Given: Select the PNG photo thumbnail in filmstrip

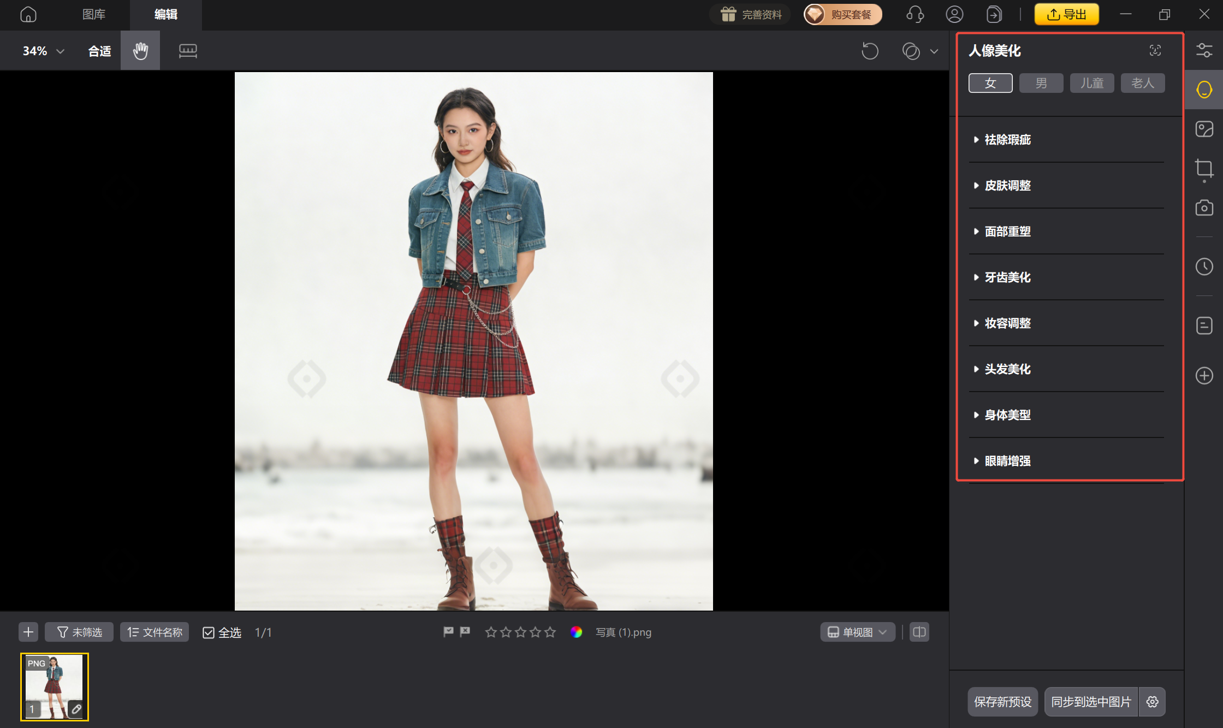Looking at the screenshot, I should pyautogui.click(x=54, y=687).
